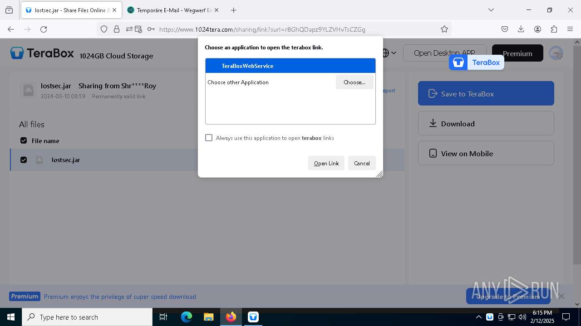581x326 pixels.
Task: Launch Microsoft Edge from taskbar
Action: pyautogui.click(x=187, y=317)
